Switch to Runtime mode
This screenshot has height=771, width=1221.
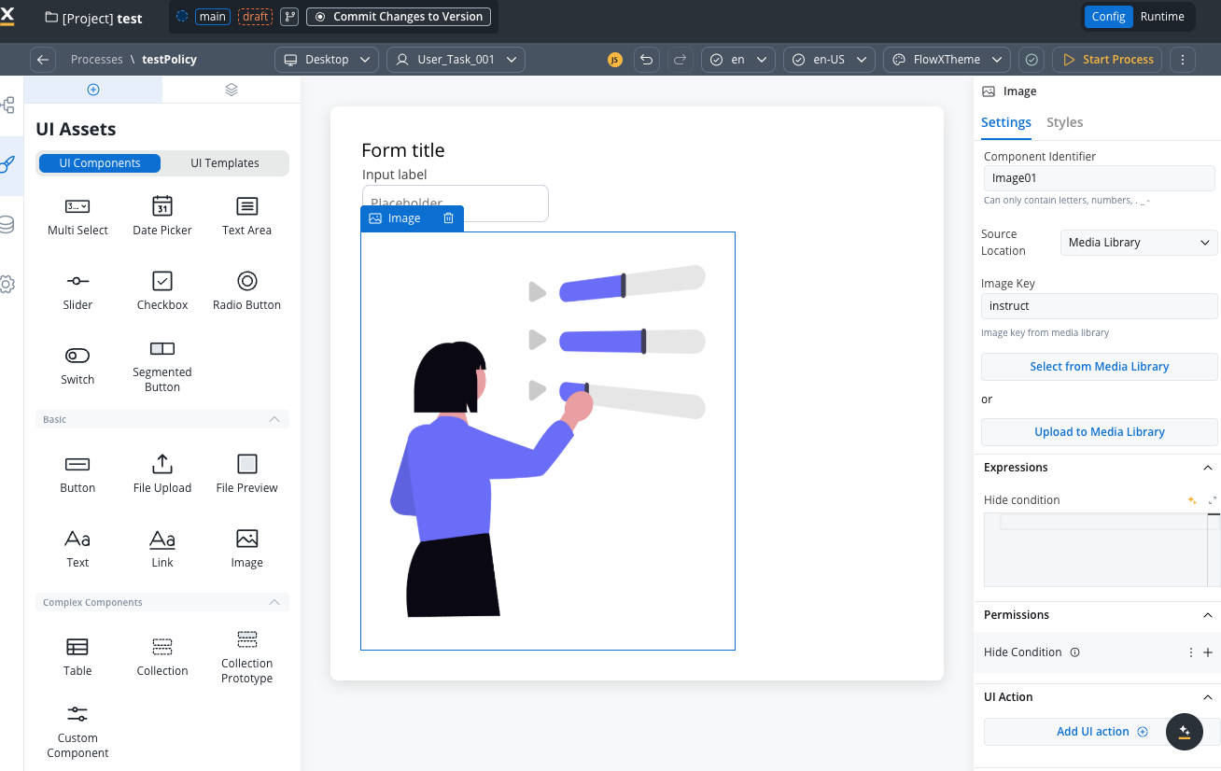click(1161, 17)
